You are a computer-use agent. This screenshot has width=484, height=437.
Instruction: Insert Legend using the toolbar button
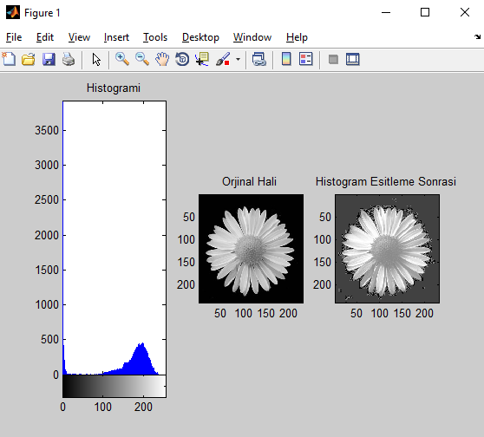[x=306, y=59]
